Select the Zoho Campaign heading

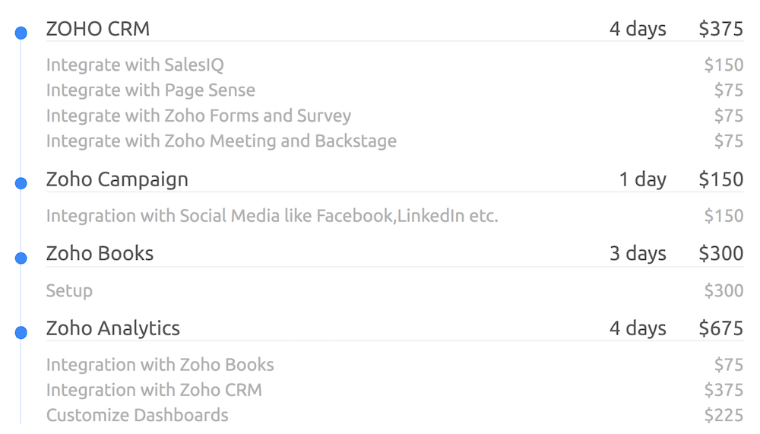[117, 179]
